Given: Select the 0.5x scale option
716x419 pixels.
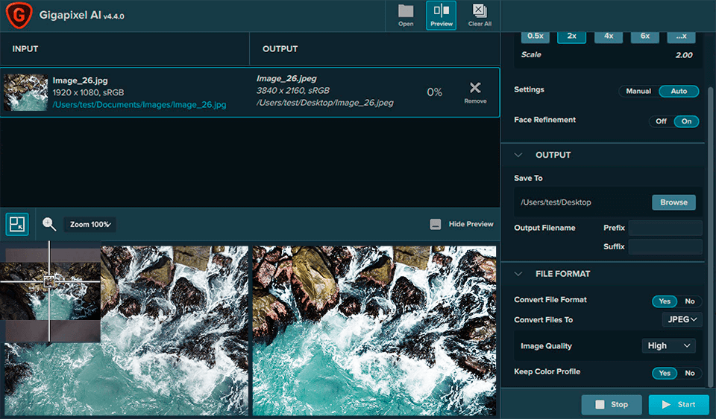Looking at the screenshot, I should click(x=536, y=36).
